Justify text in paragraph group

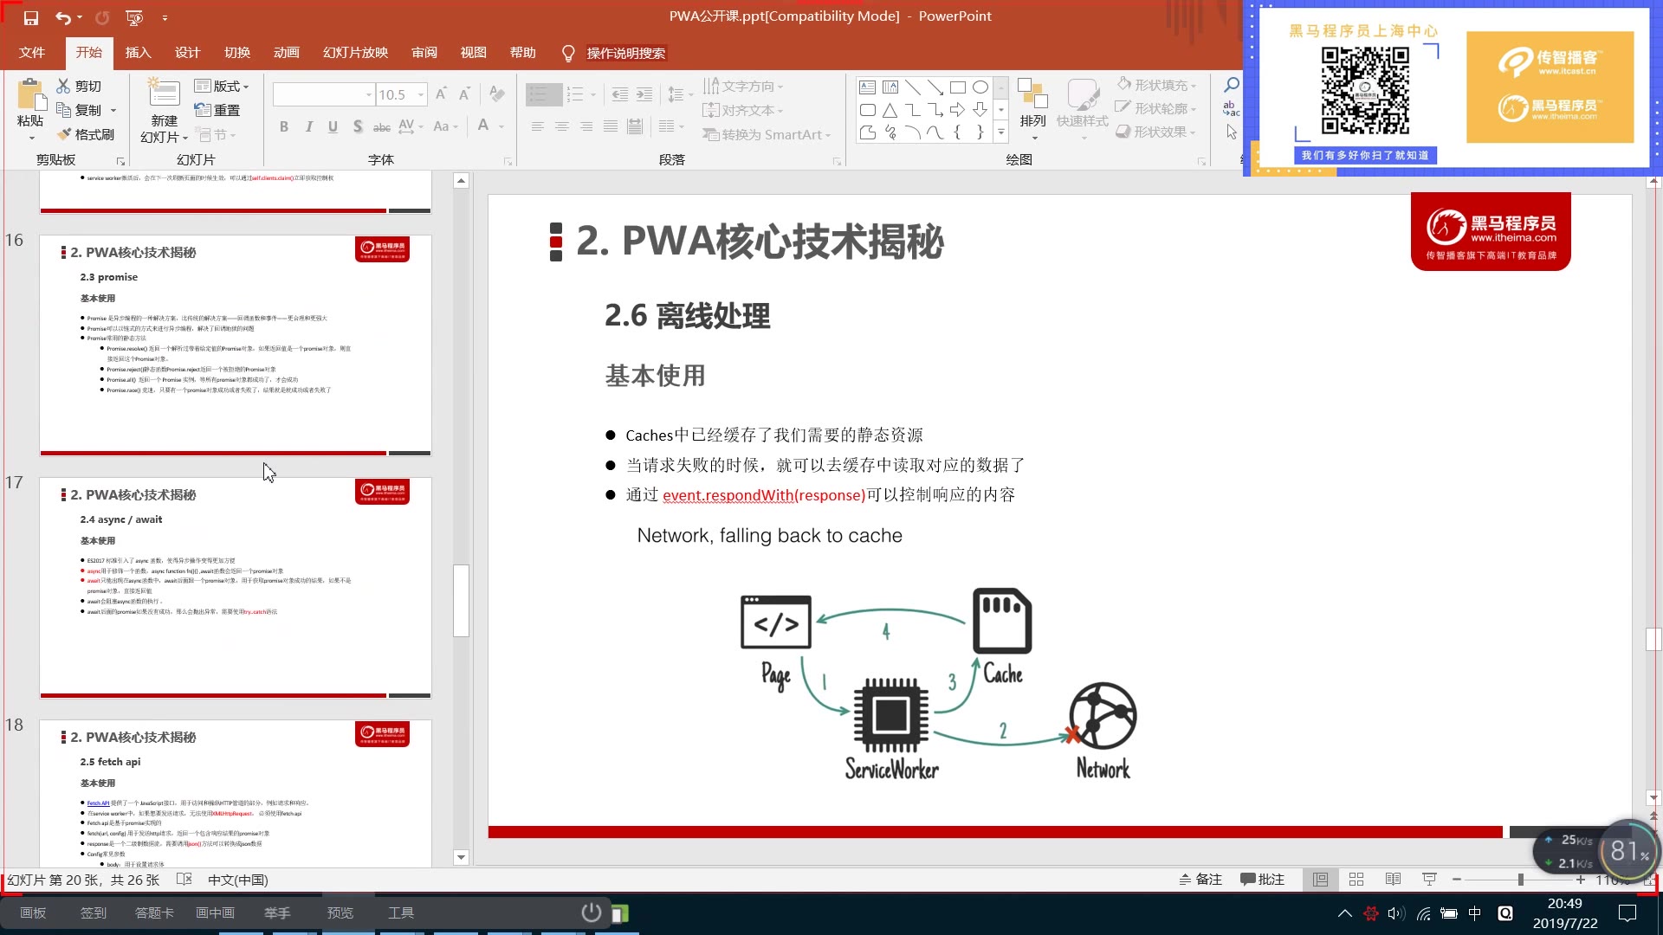[611, 126]
